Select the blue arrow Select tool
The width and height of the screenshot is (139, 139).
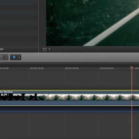point(14,57)
